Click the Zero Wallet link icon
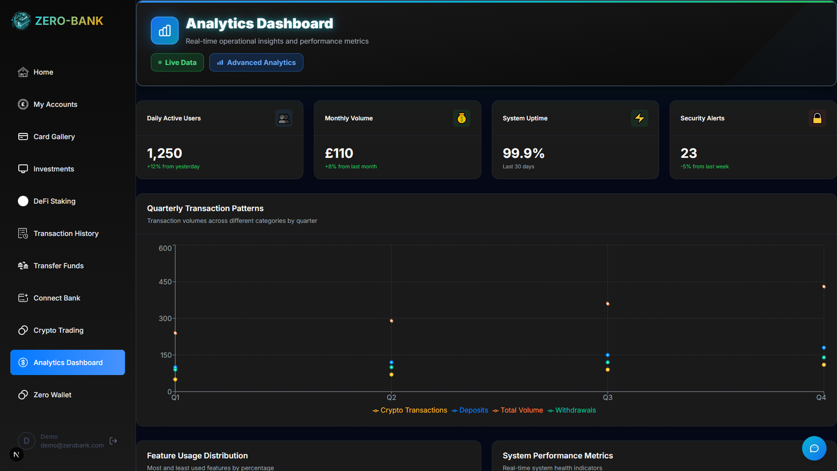The height and width of the screenshot is (471, 837). click(x=23, y=395)
